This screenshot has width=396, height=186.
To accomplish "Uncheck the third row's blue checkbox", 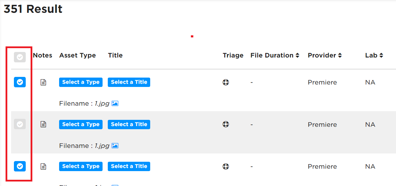I will pyautogui.click(x=20, y=166).
